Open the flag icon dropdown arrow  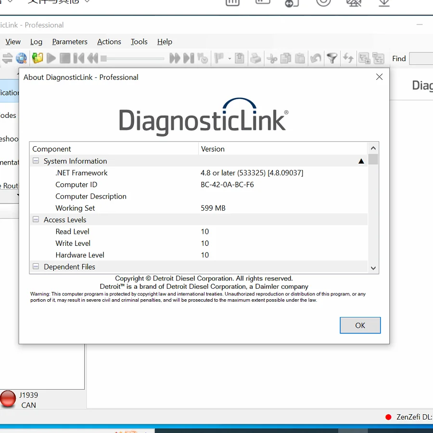(x=229, y=59)
